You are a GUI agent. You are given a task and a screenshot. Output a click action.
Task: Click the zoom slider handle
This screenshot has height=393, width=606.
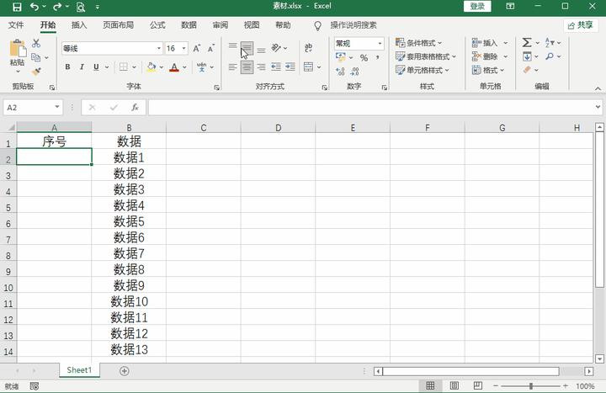pyautogui.click(x=531, y=385)
